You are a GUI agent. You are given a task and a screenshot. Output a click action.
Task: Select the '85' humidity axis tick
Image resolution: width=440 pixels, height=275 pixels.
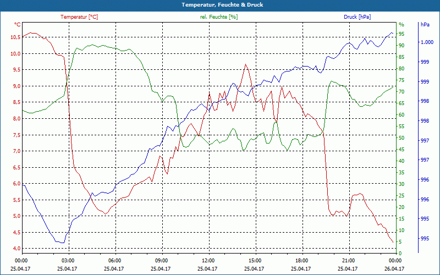(402, 57)
